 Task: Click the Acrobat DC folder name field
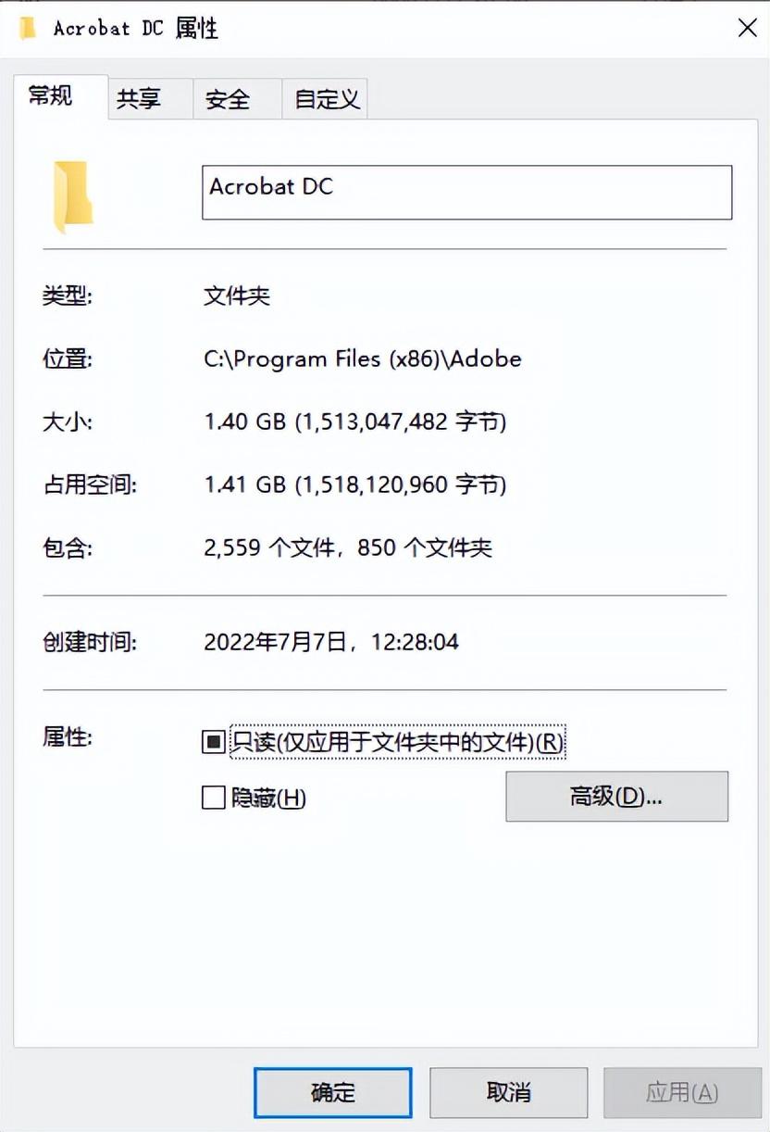click(x=466, y=193)
